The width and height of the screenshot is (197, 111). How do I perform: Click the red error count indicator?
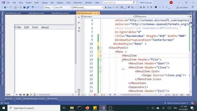click(x=96, y=95)
